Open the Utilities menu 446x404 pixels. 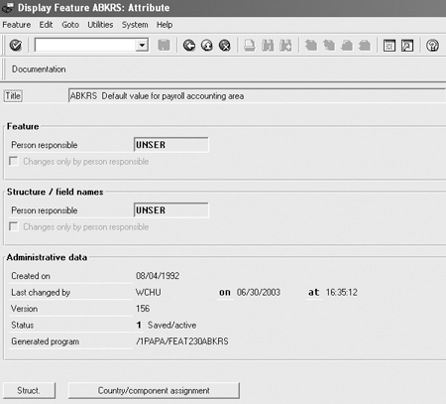coord(100,25)
